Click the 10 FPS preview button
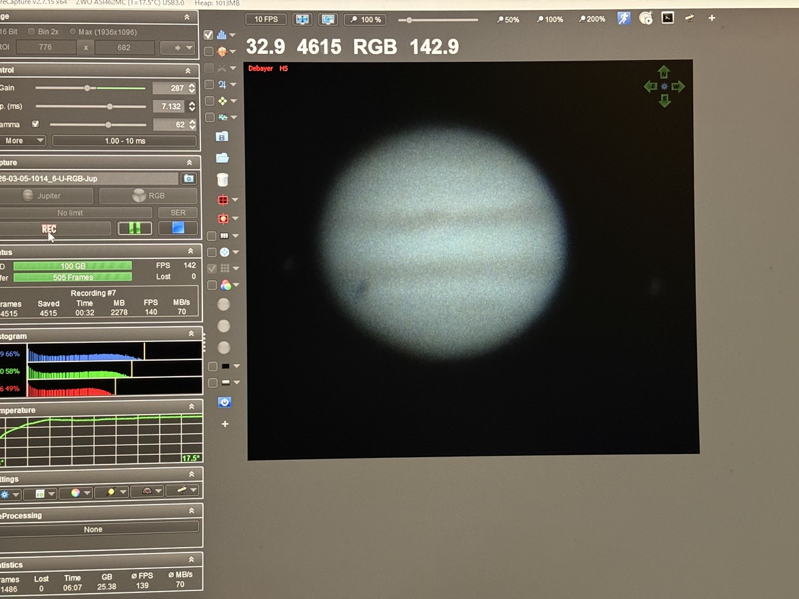 (x=266, y=19)
